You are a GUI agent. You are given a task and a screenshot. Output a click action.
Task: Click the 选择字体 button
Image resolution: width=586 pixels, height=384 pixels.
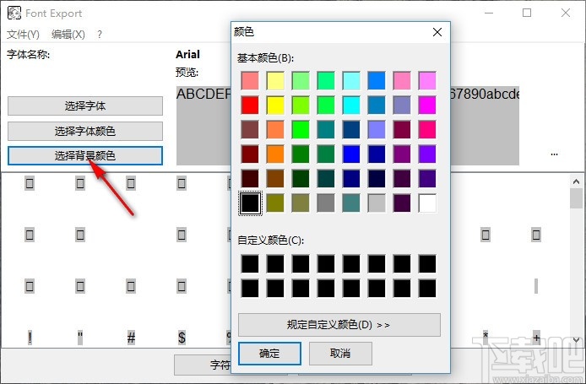pyautogui.click(x=85, y=106)
